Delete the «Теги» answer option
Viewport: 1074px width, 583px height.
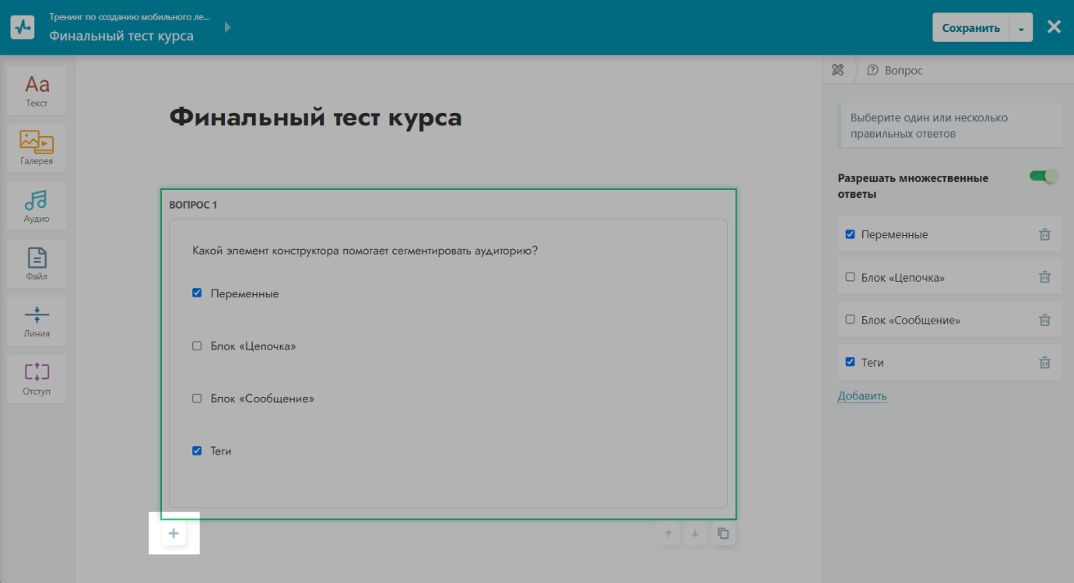[x=1044, y=363]
